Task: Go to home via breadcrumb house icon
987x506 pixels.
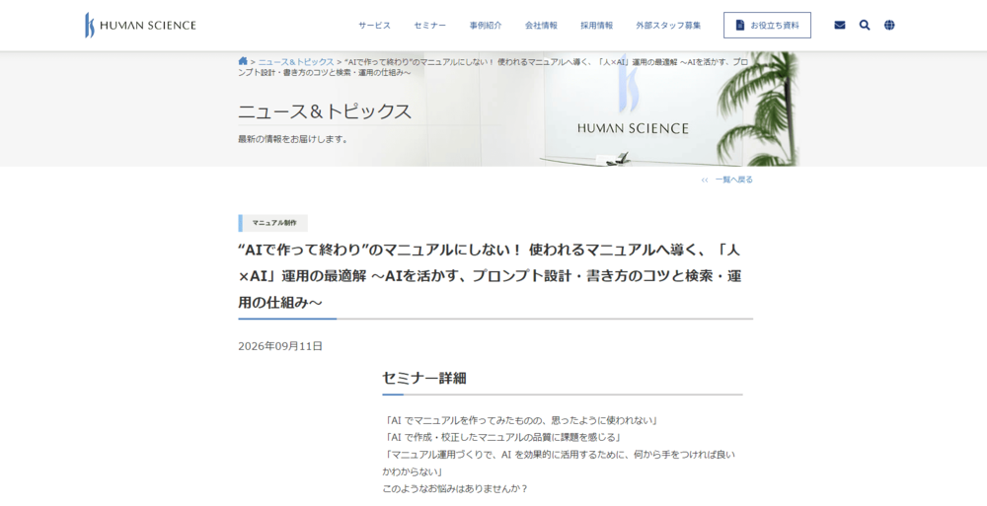Action: click(x=243, y=61)
